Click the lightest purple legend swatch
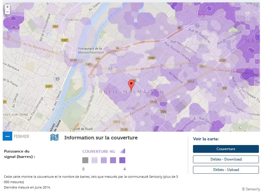 tap(95, 160)
